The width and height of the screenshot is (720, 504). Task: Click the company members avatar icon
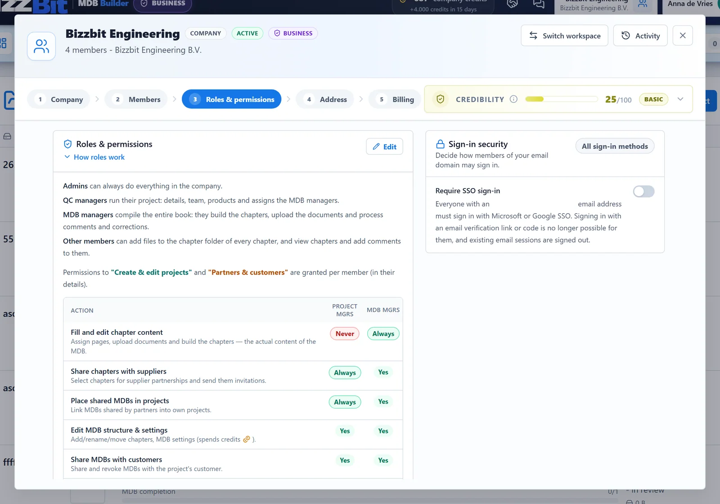[41, 46]
